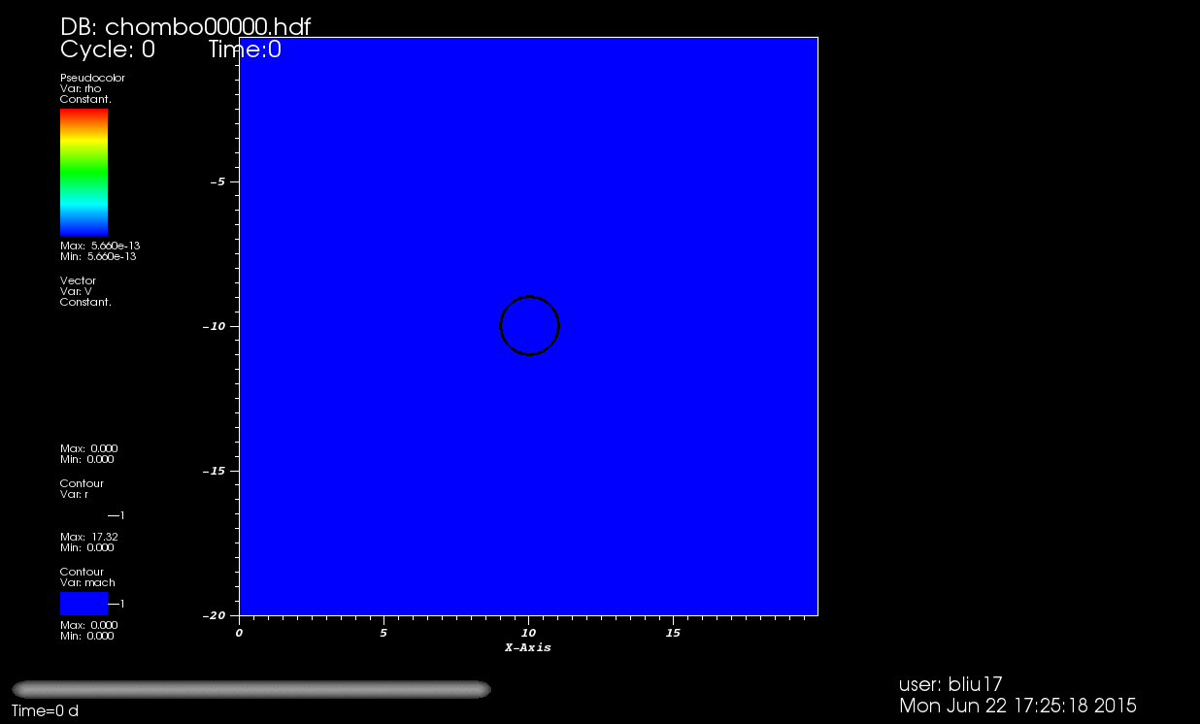The width and height of the screenshot is (1200, 724).
Task: Click the x-axis tick label '15'
Action: [673, 633]
